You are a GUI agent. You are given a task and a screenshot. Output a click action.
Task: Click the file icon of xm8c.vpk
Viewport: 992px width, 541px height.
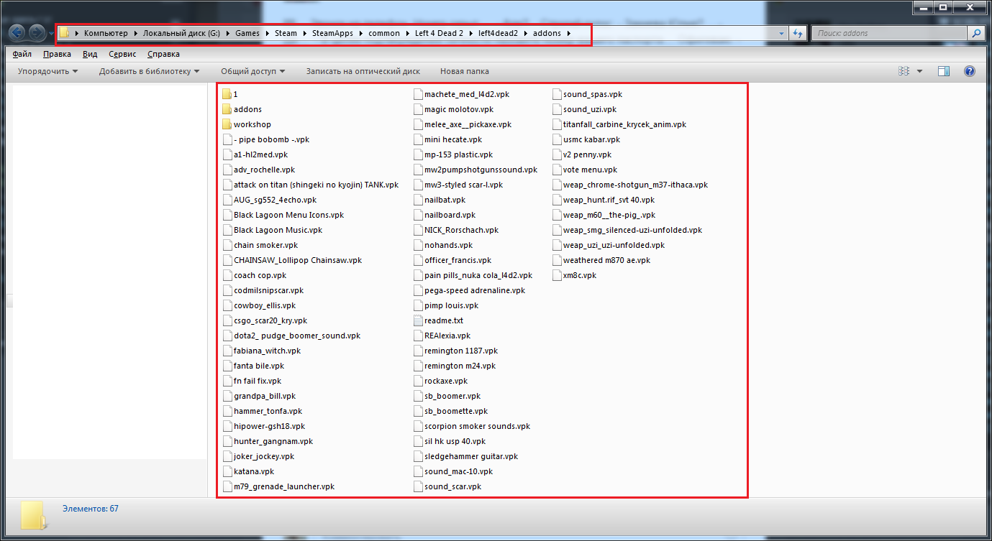click(x=556, y=275)
